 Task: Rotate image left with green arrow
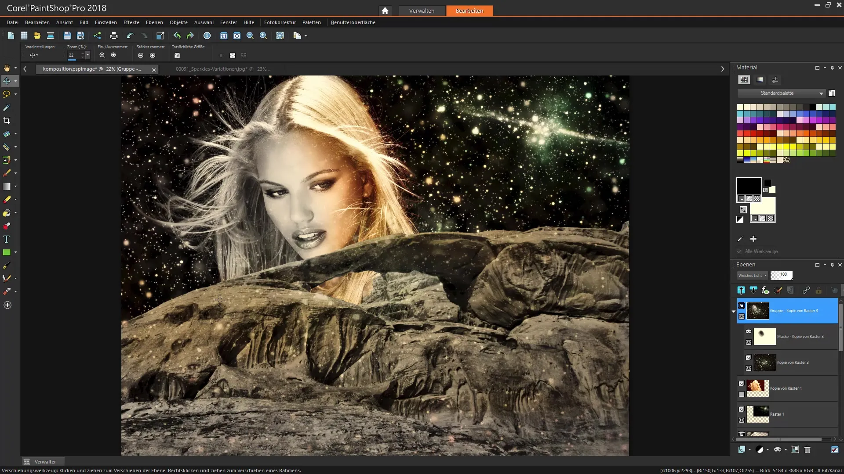pos(177,36)
